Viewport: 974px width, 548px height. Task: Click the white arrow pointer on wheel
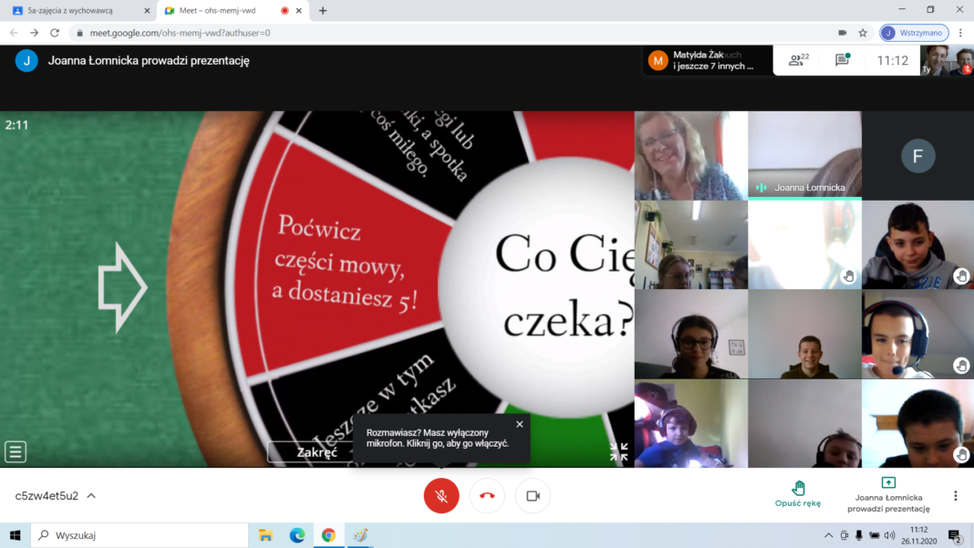122,287
